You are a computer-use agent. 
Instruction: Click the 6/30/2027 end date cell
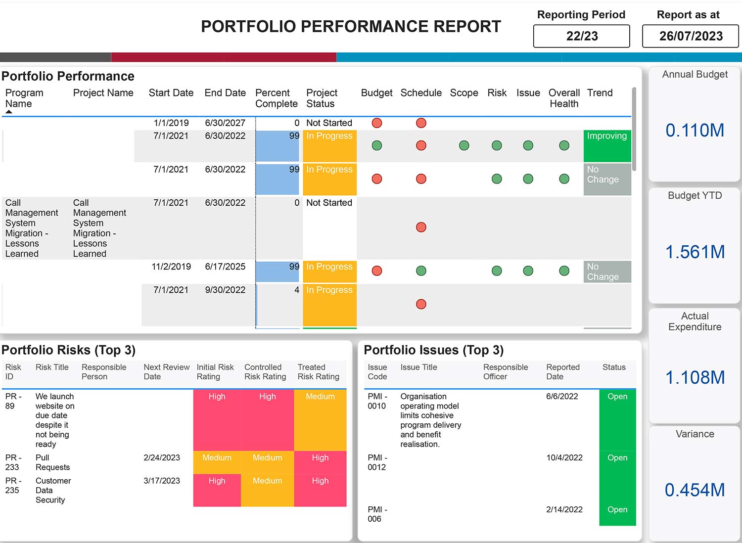click(225, 123)
